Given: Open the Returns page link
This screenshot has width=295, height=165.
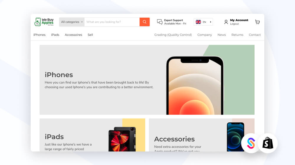Looking at the screenshot, I should click(237, 35).
